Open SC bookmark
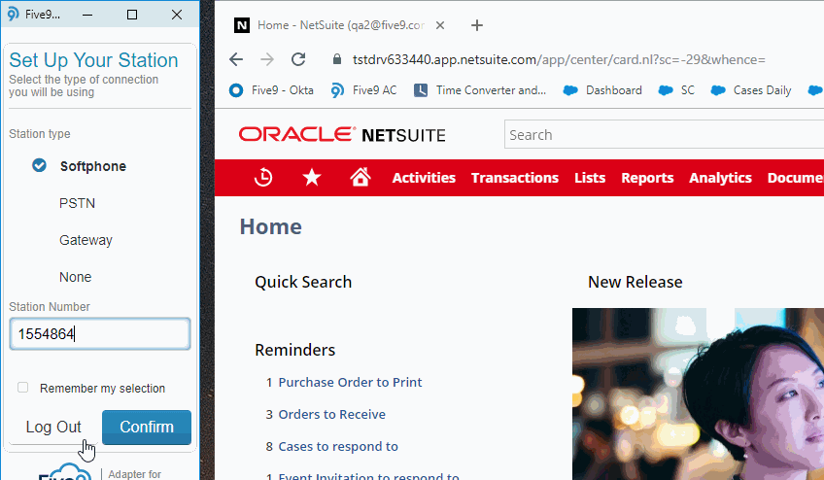The width and height of the screenshot is (824, 480). tap(676, 90)
